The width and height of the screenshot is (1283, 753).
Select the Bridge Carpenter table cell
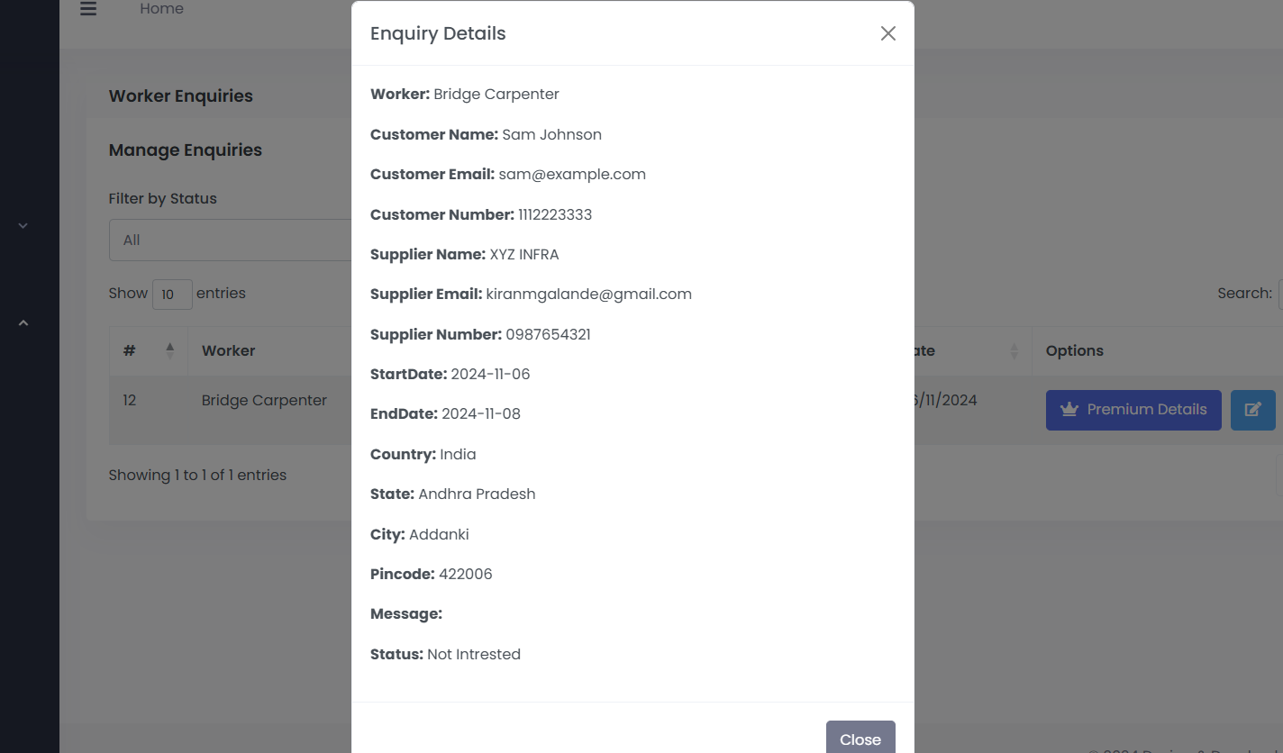[264, 401]
